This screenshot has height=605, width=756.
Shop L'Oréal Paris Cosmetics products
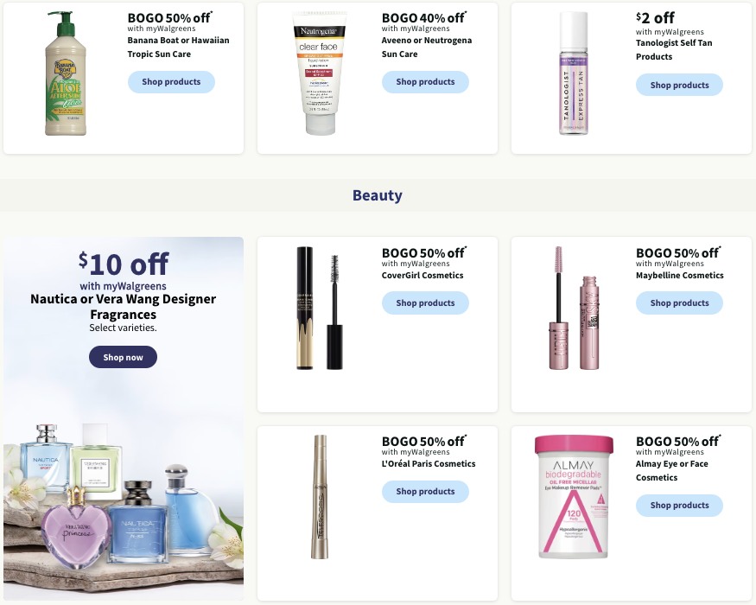pyautogui.click(x=425, y=491)
